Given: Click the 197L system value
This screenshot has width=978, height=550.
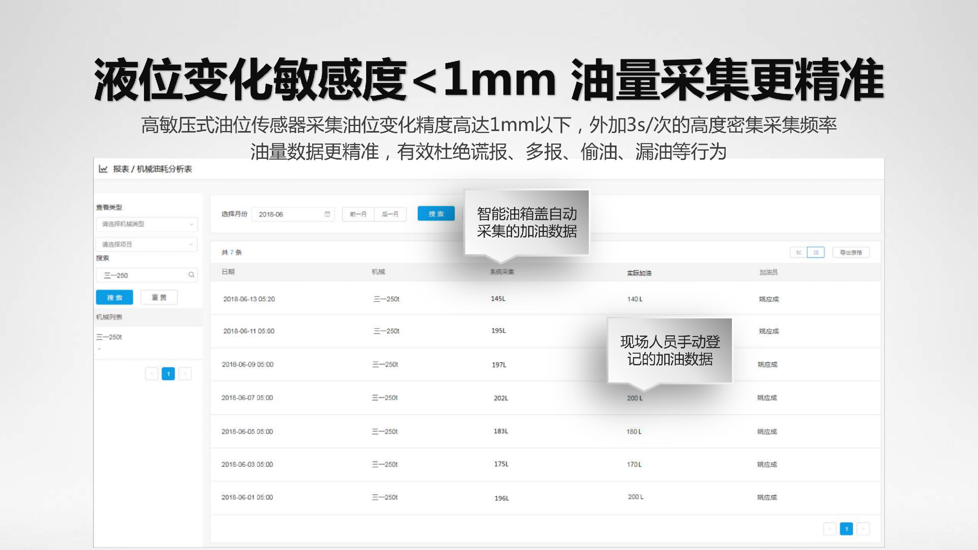Looking at the screenshot, I should [x=499, y=365].
